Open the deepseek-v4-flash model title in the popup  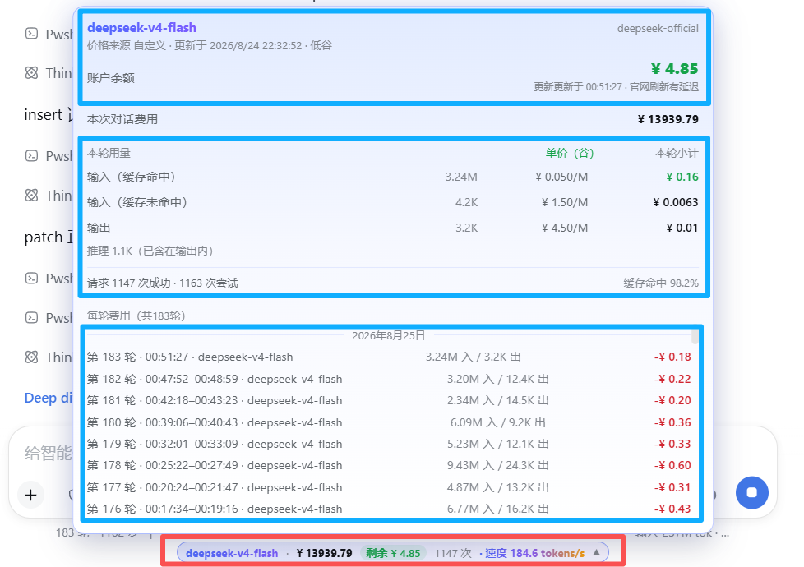(141, 28)
